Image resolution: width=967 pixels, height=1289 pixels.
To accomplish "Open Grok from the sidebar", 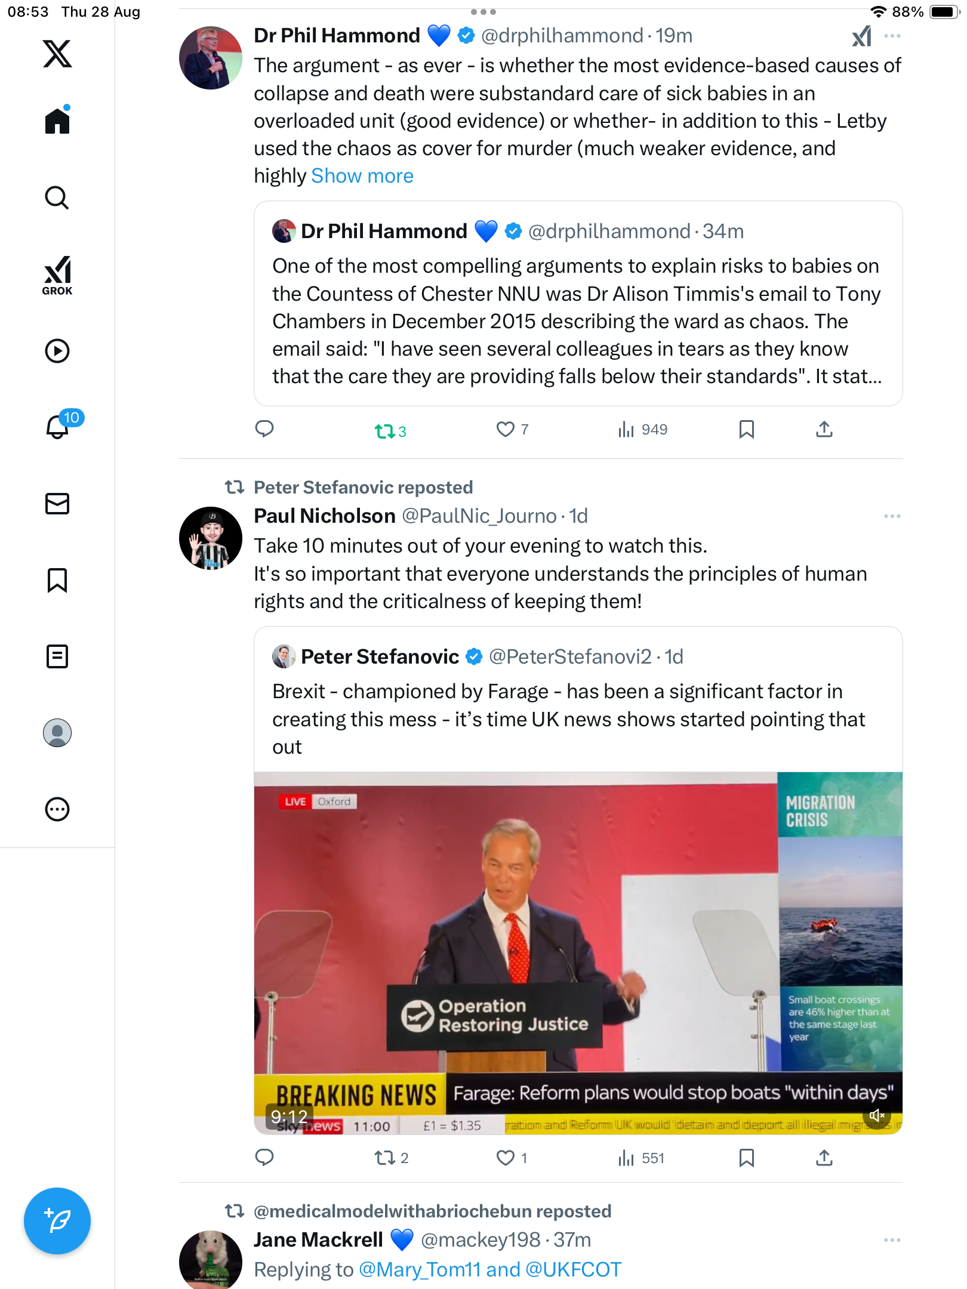I will tap(57, 275).
